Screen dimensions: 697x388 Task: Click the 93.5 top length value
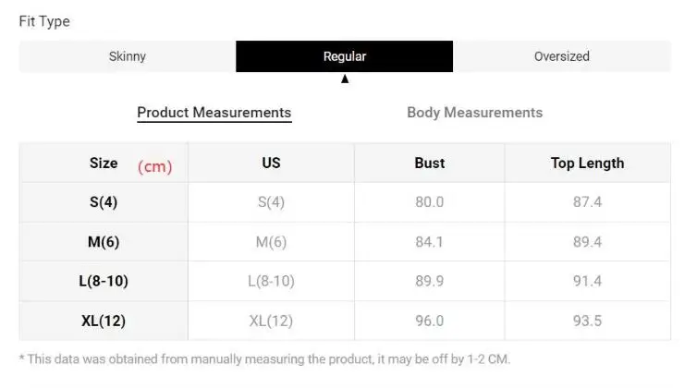click(587, 321)
